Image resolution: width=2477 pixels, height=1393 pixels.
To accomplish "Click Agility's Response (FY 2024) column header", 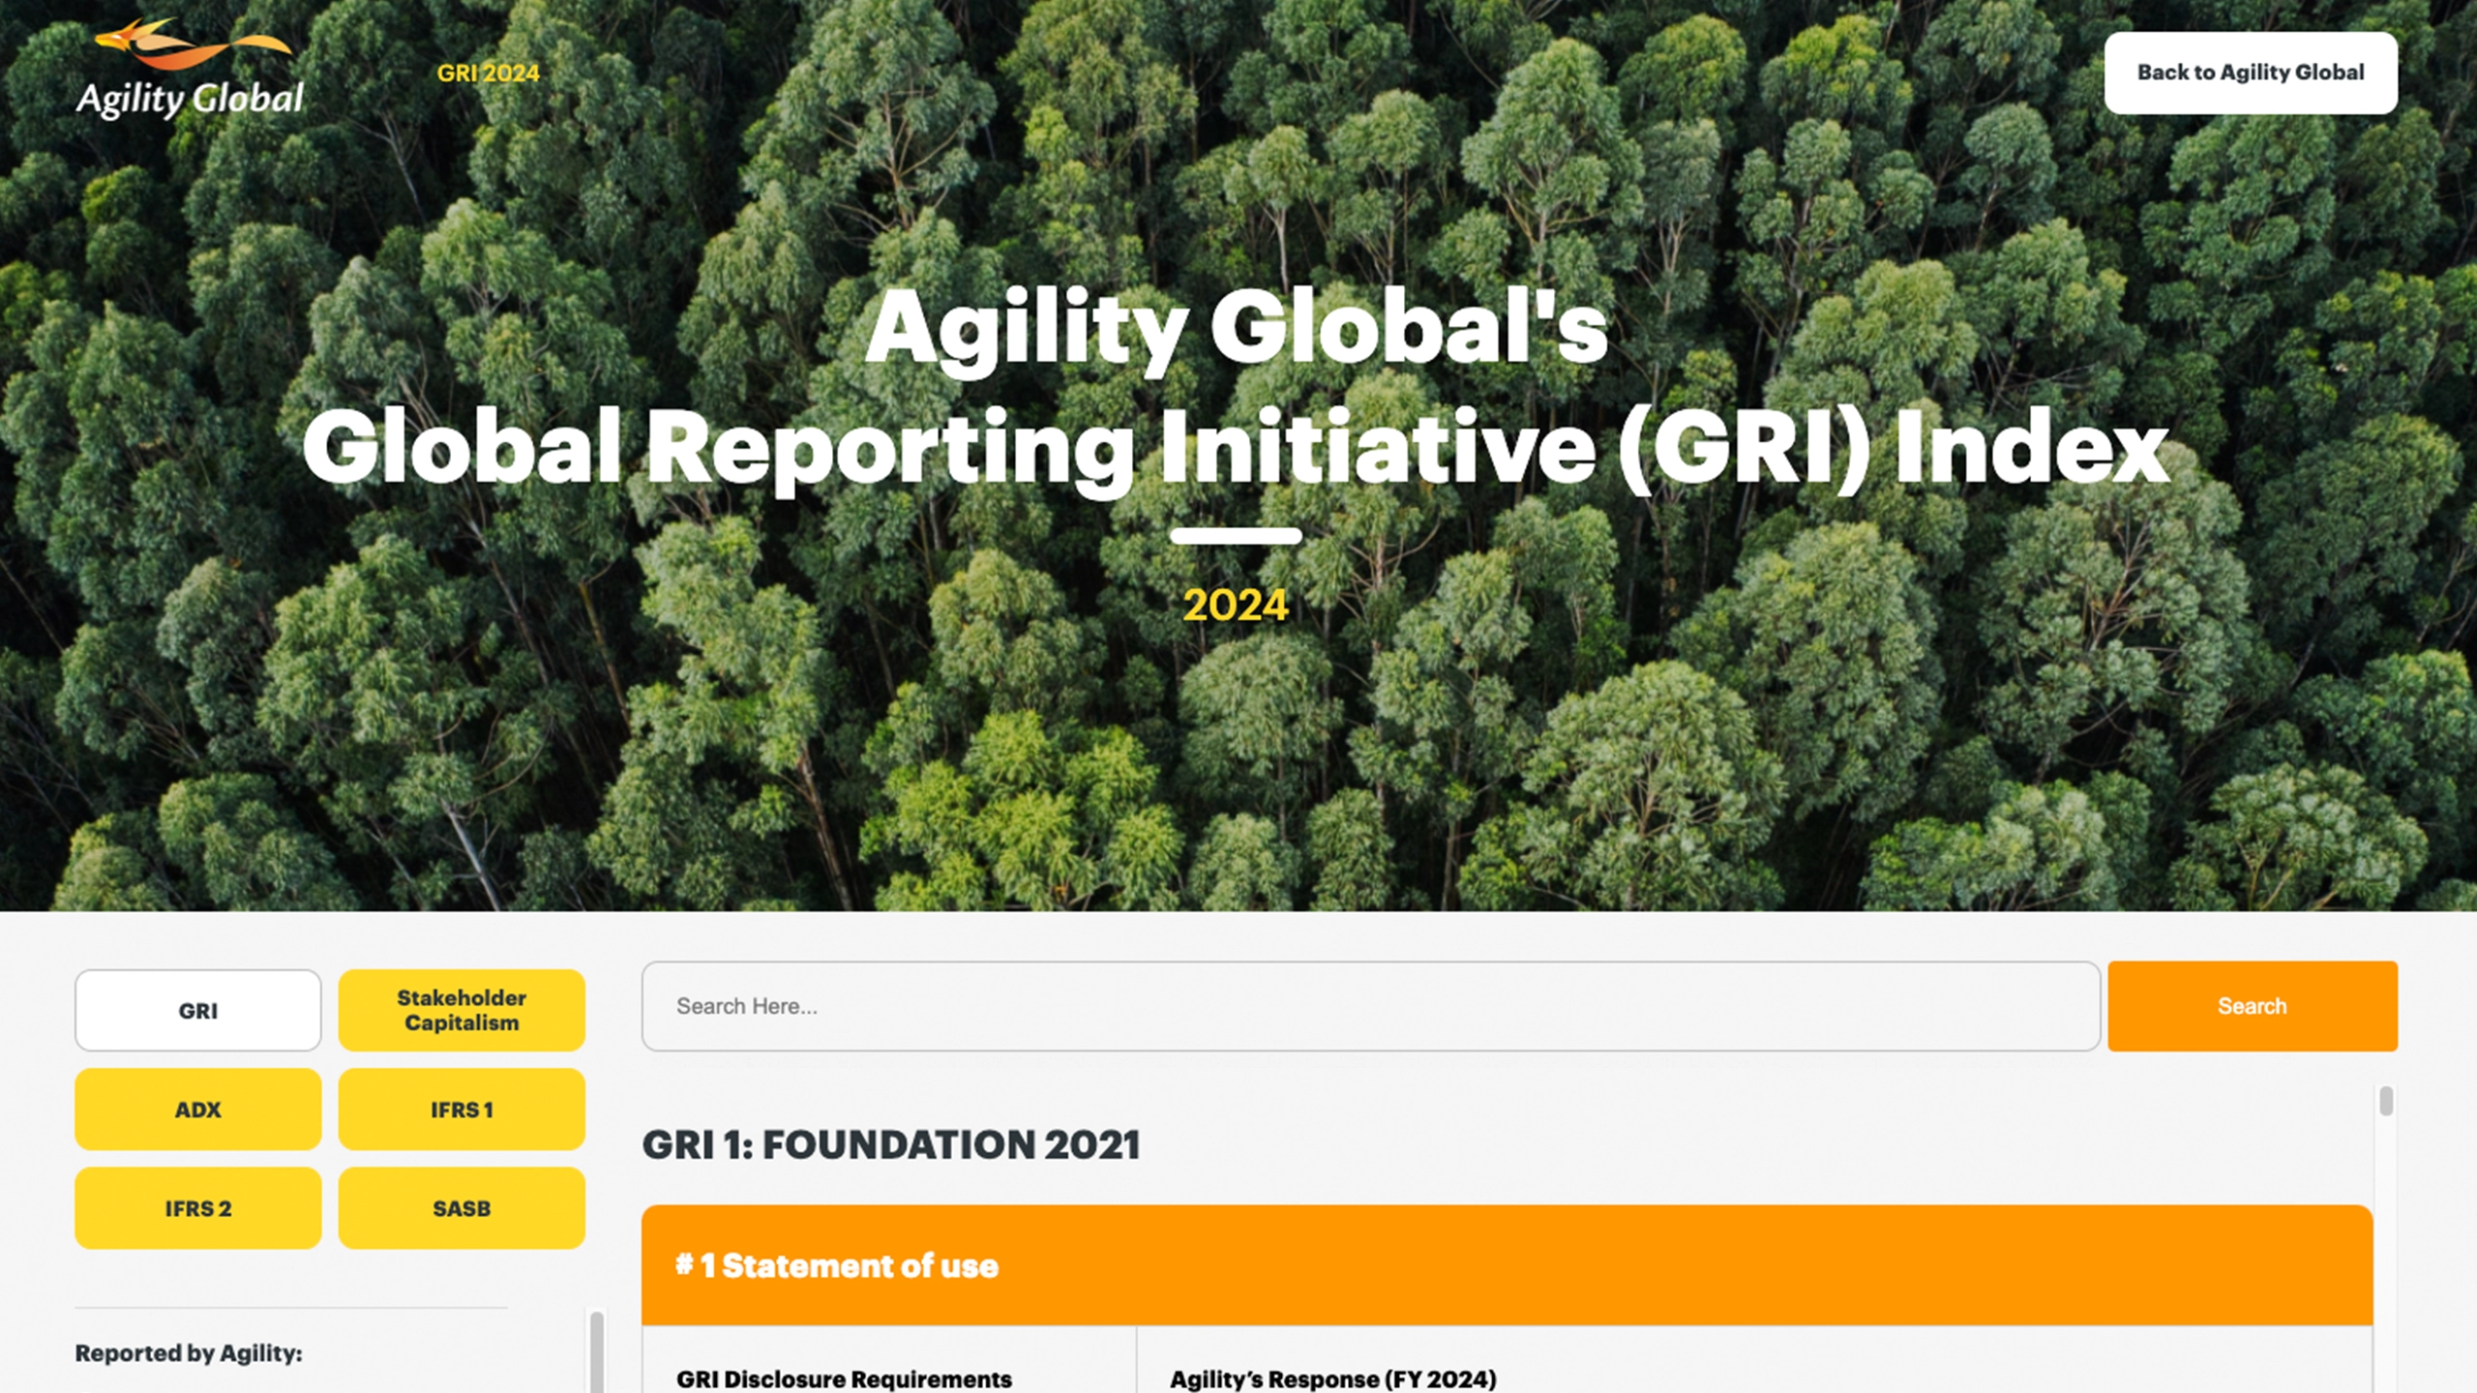I will click(1332, 1378).
